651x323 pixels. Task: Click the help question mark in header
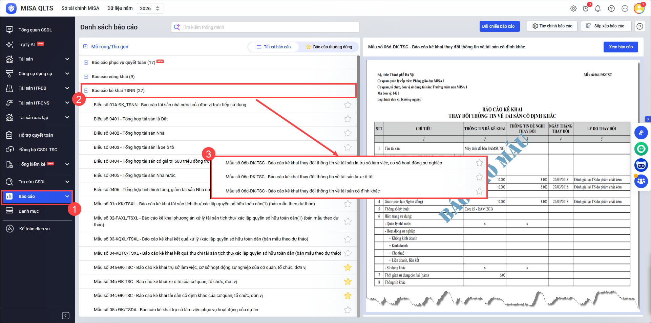[x=611, y=8]
